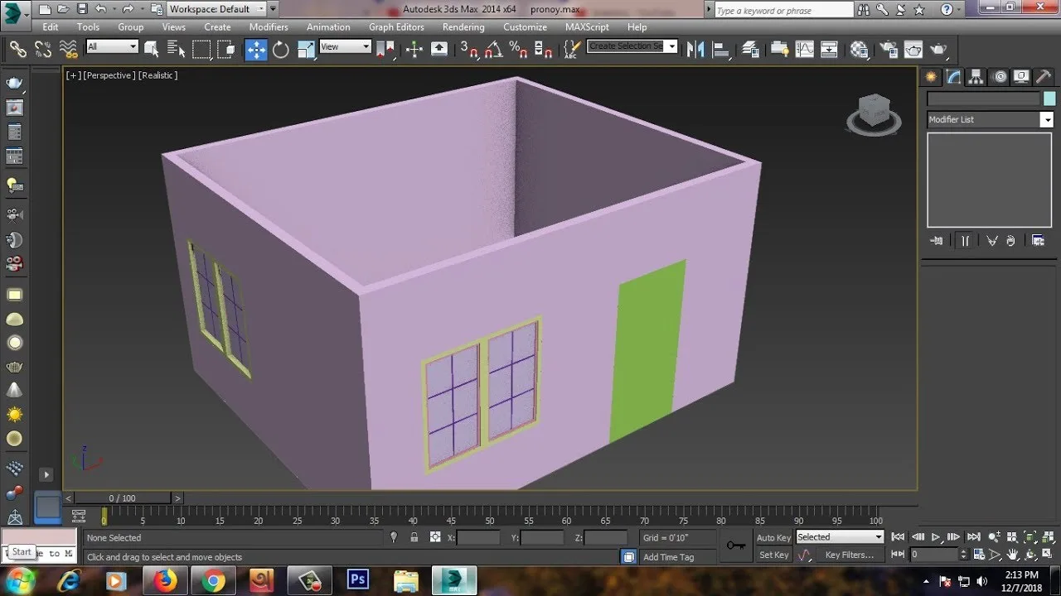Open the Modifiers menu
The height and width of the screenshot is (596, 1061).
click(x=269, y=27)
